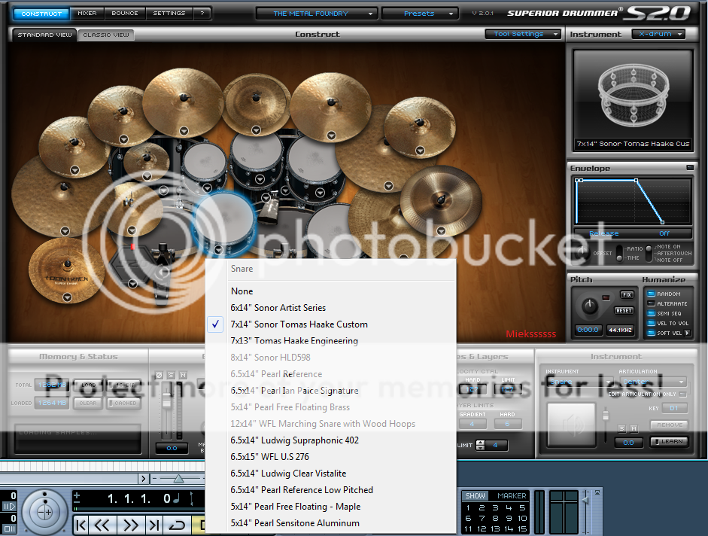This screenshot has height=536, width=708.
Task: Open The Metal Foundry library dropdown
Action: pyautogui.click(x=315, y=14)
